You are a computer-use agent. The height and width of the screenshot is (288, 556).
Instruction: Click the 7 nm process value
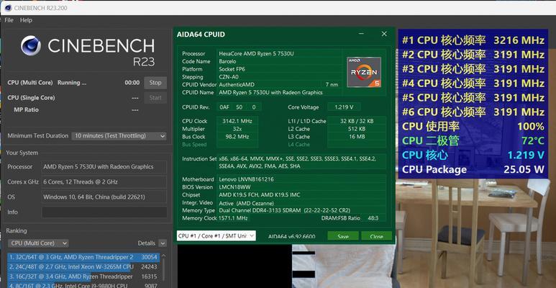[332, 85]
